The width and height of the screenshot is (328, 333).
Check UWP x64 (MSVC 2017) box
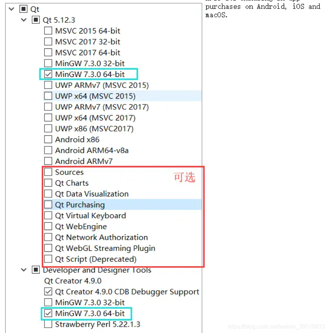[48, 118]
